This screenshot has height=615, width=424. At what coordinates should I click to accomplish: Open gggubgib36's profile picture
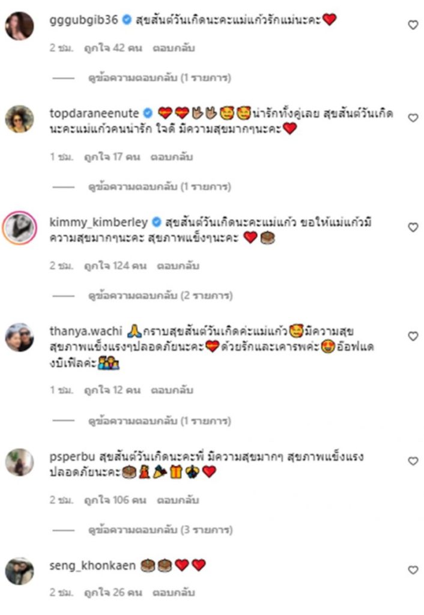pos(19,26)
